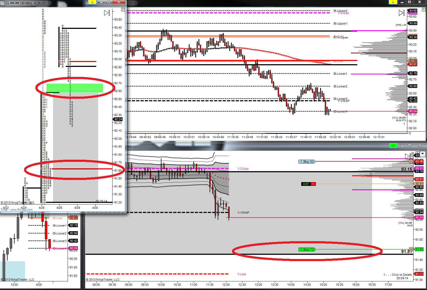The width and height of the screenshot is (427, 290).
Task: Click the 92.60 price marker in the top-right chart
Action: point(413,86)
